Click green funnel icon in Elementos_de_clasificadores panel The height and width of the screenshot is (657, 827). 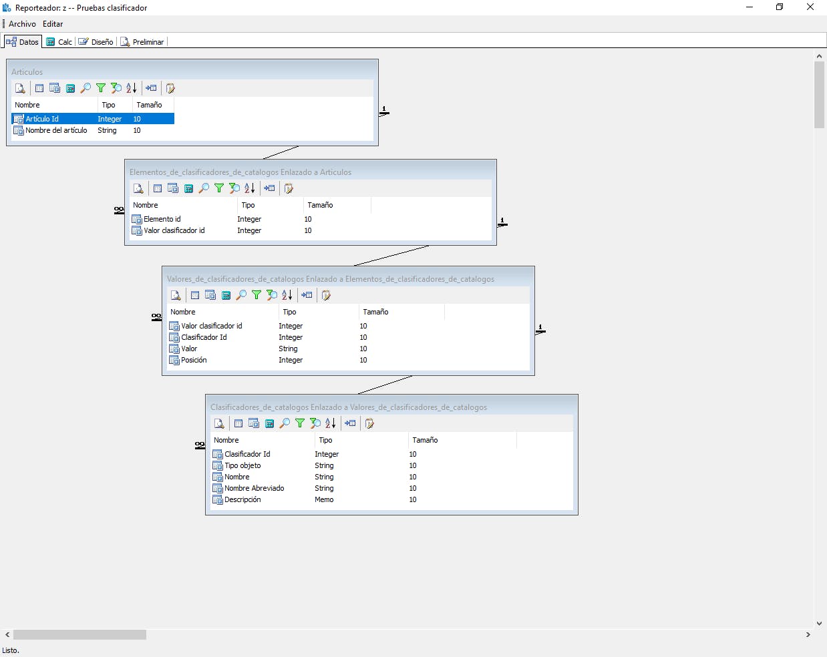tap(219, 188)
